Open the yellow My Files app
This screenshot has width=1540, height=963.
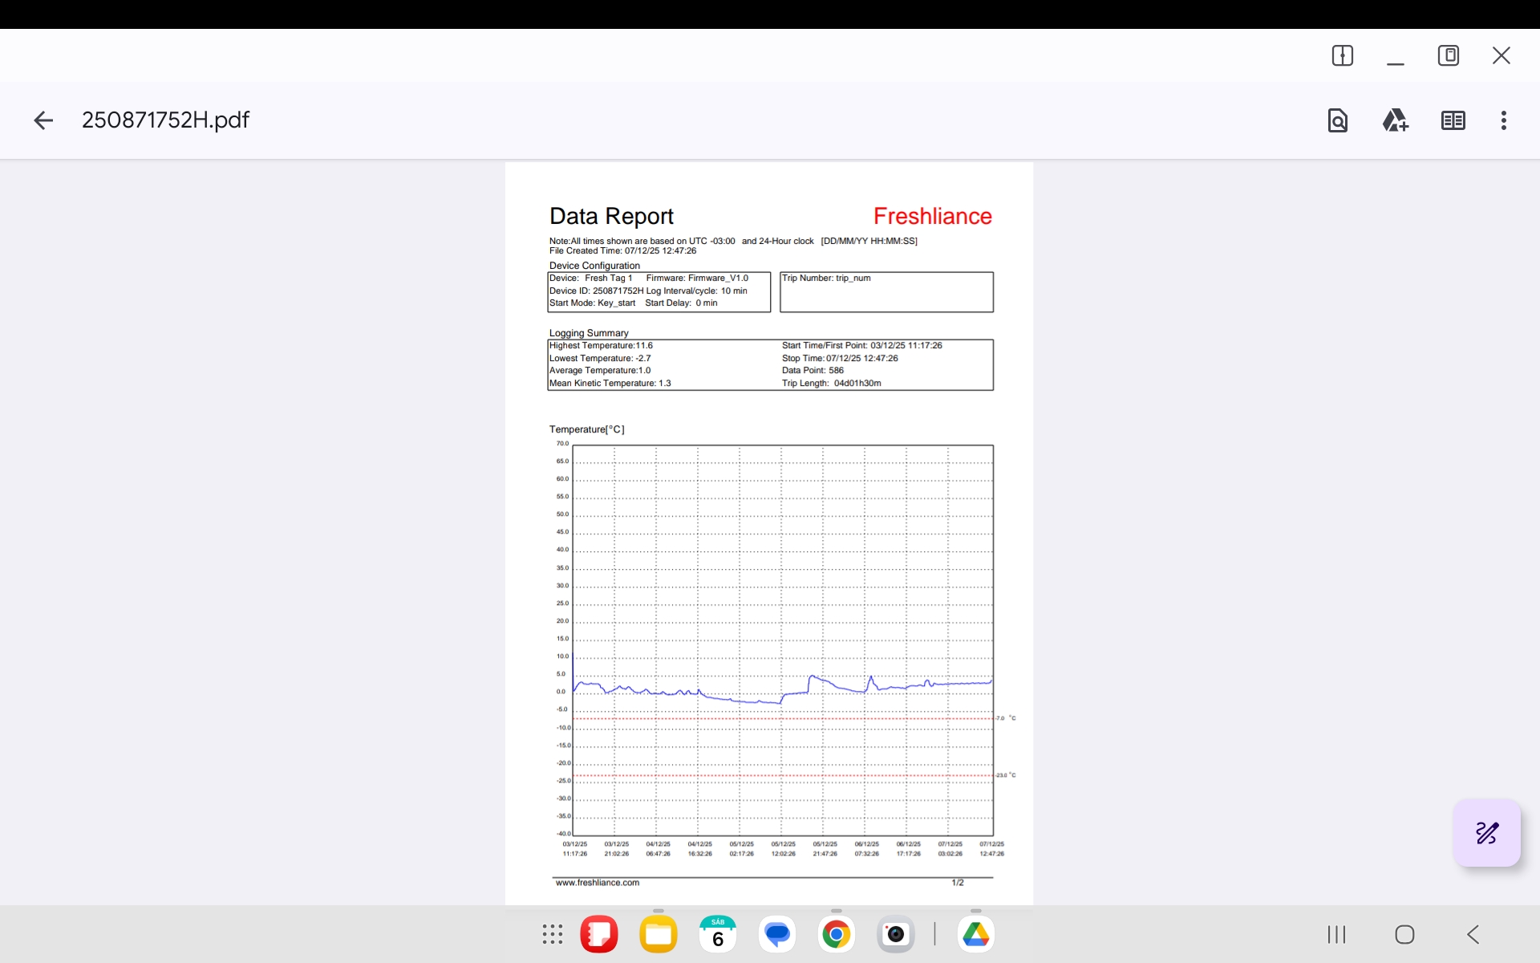tap(659, 934)
